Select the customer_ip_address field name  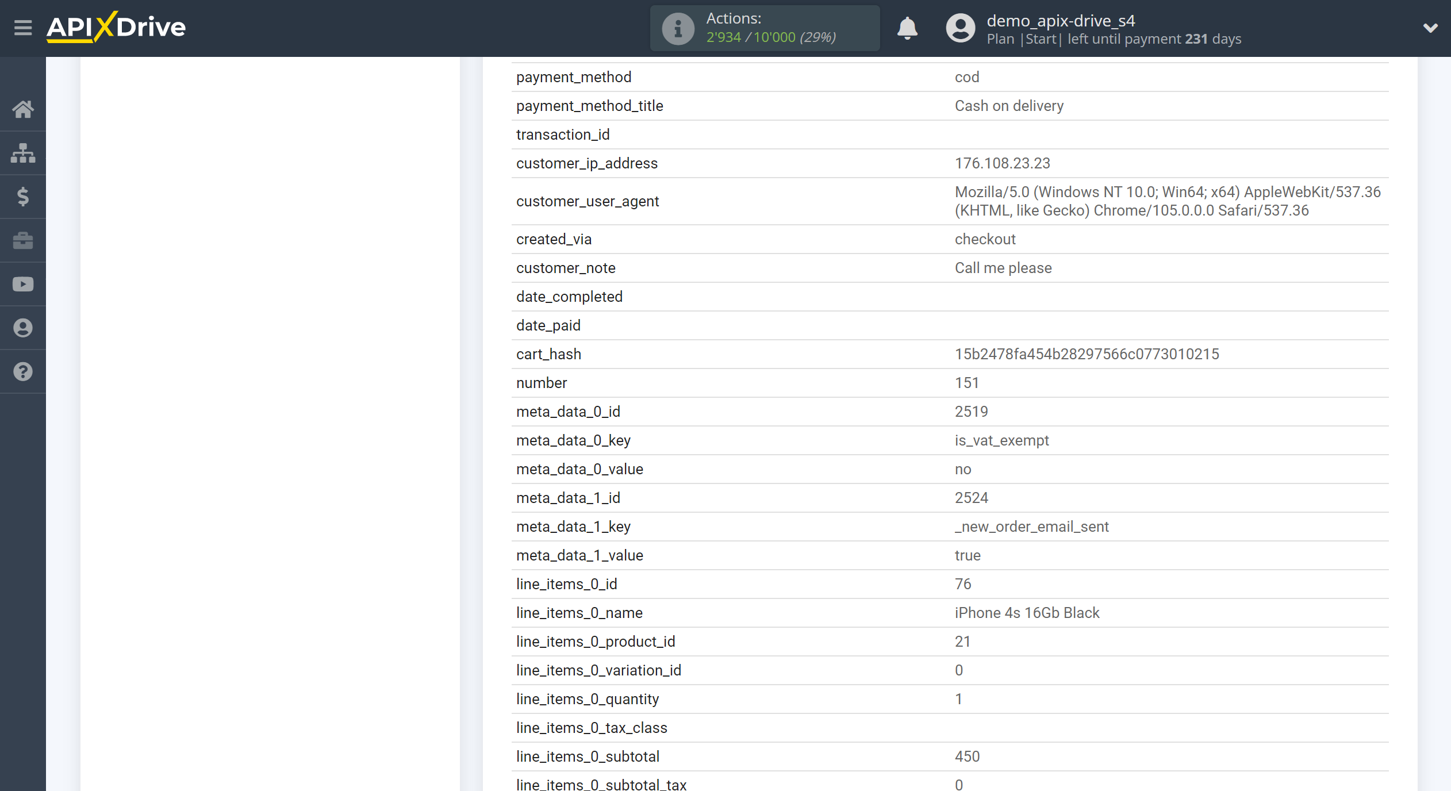586,163
